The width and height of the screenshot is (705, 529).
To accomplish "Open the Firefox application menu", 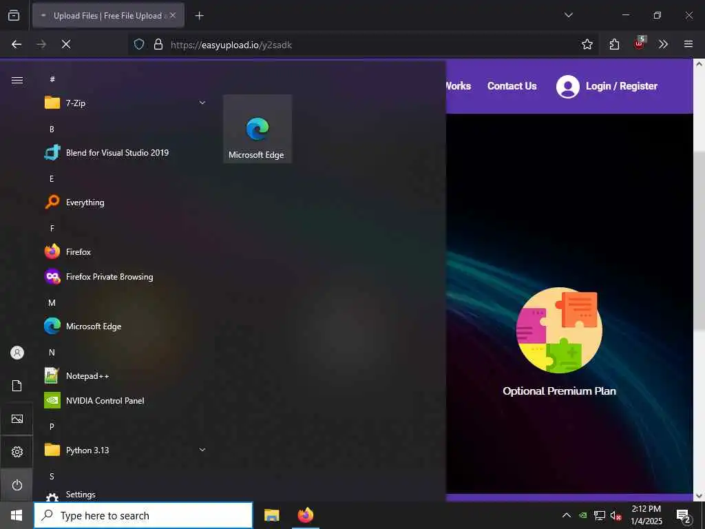I will point(688,44).
